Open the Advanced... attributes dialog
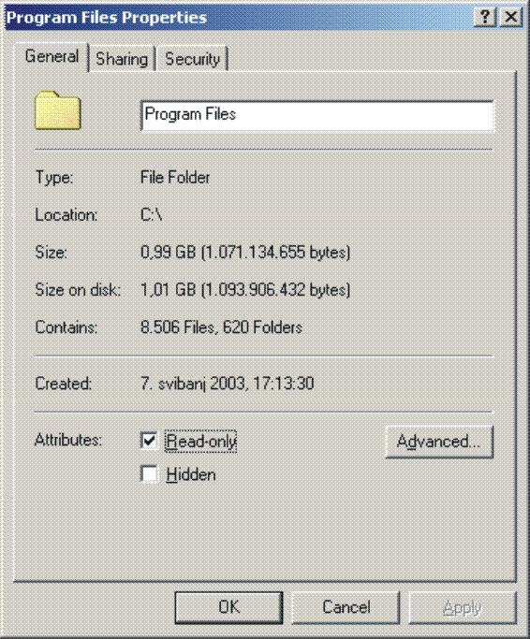This screenshot has width=530, height=639. pyautogui.click(x=439, y=442)
